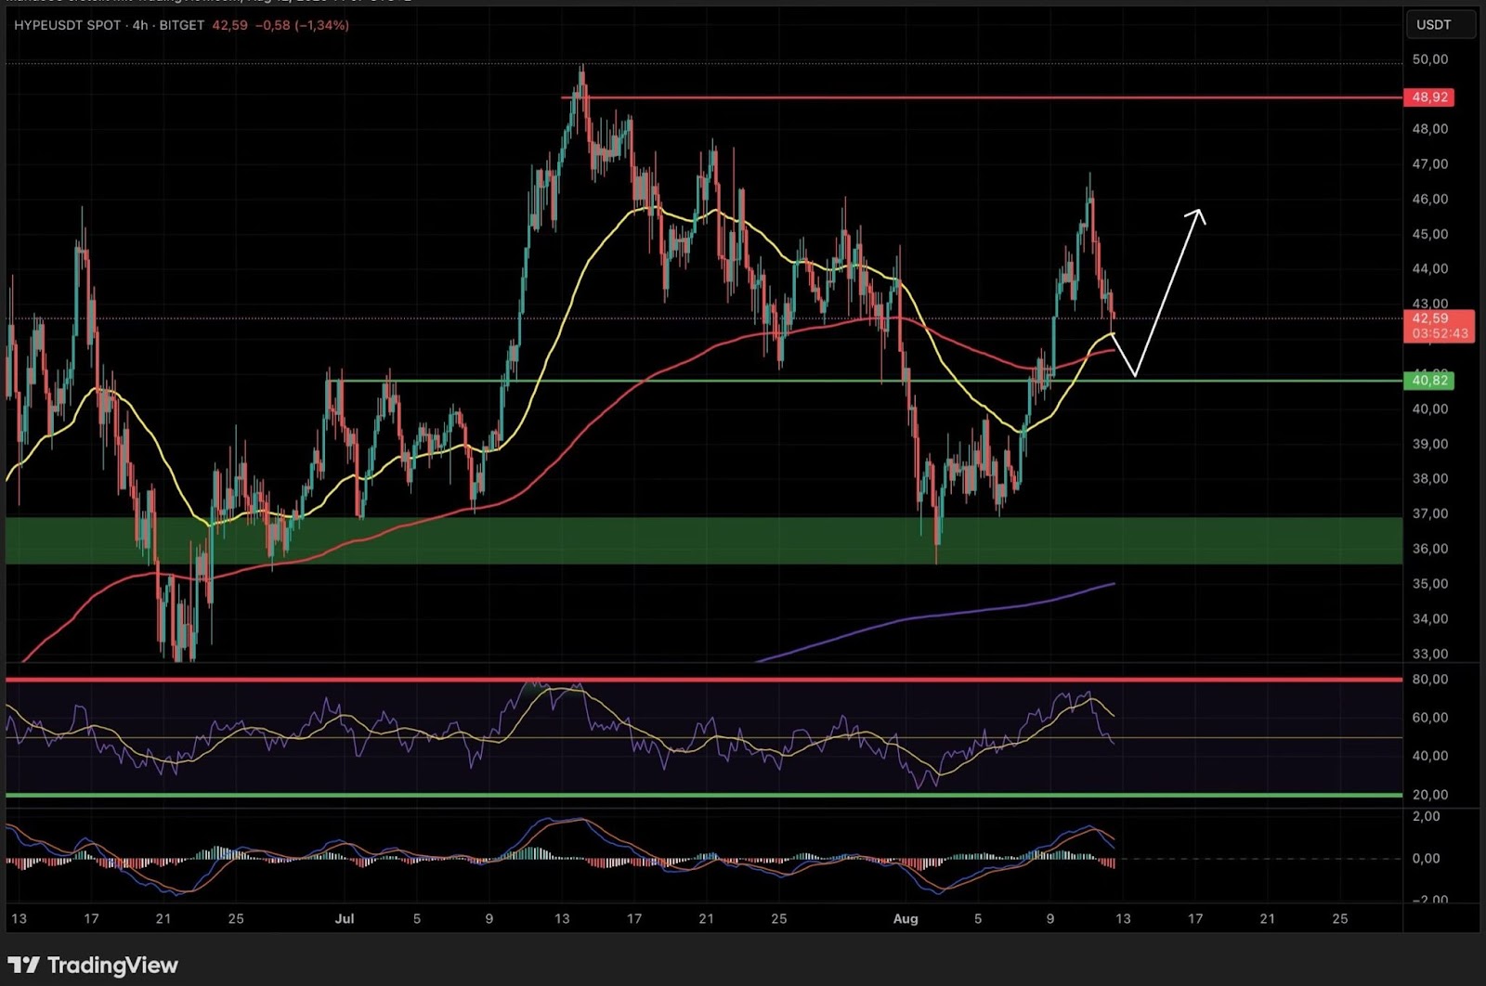Click the red 48,92 price label
1486x986 pixels.
click(x=1429, y=97)
